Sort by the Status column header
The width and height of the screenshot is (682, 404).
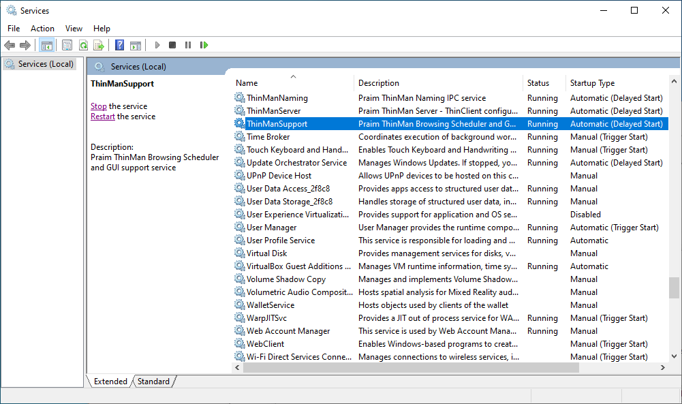tap(544, 82)
